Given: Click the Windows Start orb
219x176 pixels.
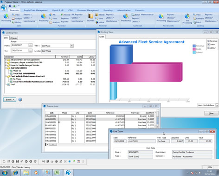Looking at the screenshot, I should coord(5,173).
